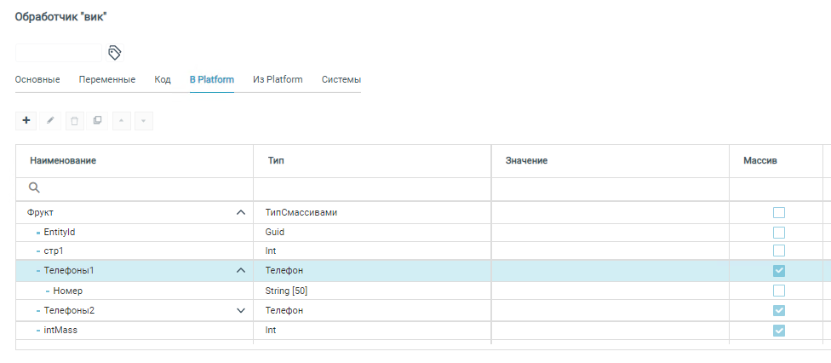The width and height of the screenshot is (831, 363).
Task: Collapse the Телефоны1 node
Action: tap(241, 271)
